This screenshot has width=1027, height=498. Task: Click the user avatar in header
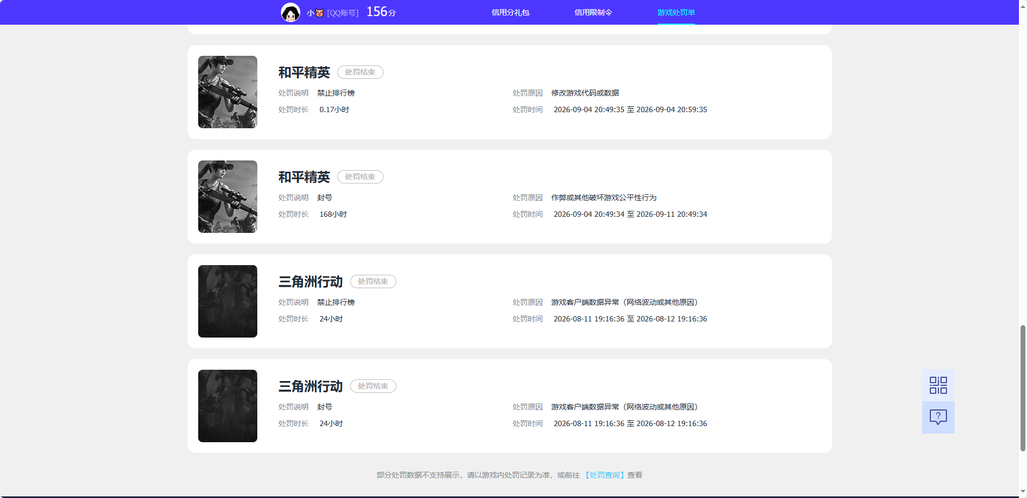click(291, 12)
